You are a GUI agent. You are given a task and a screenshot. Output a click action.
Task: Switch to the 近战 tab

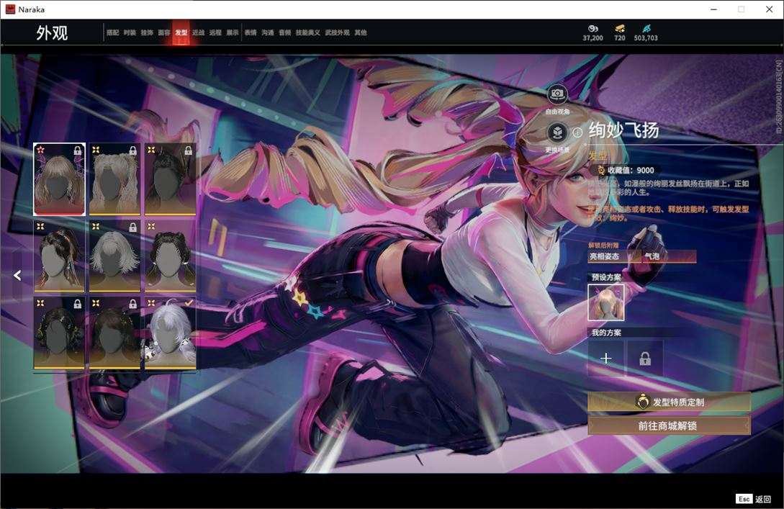(198, 32)
